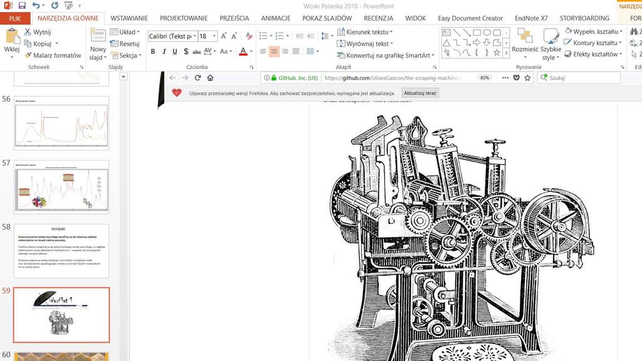This screenshot has height=361, width=642.
Task: Cut selection with Wytnij
Action: coord(38,32)
